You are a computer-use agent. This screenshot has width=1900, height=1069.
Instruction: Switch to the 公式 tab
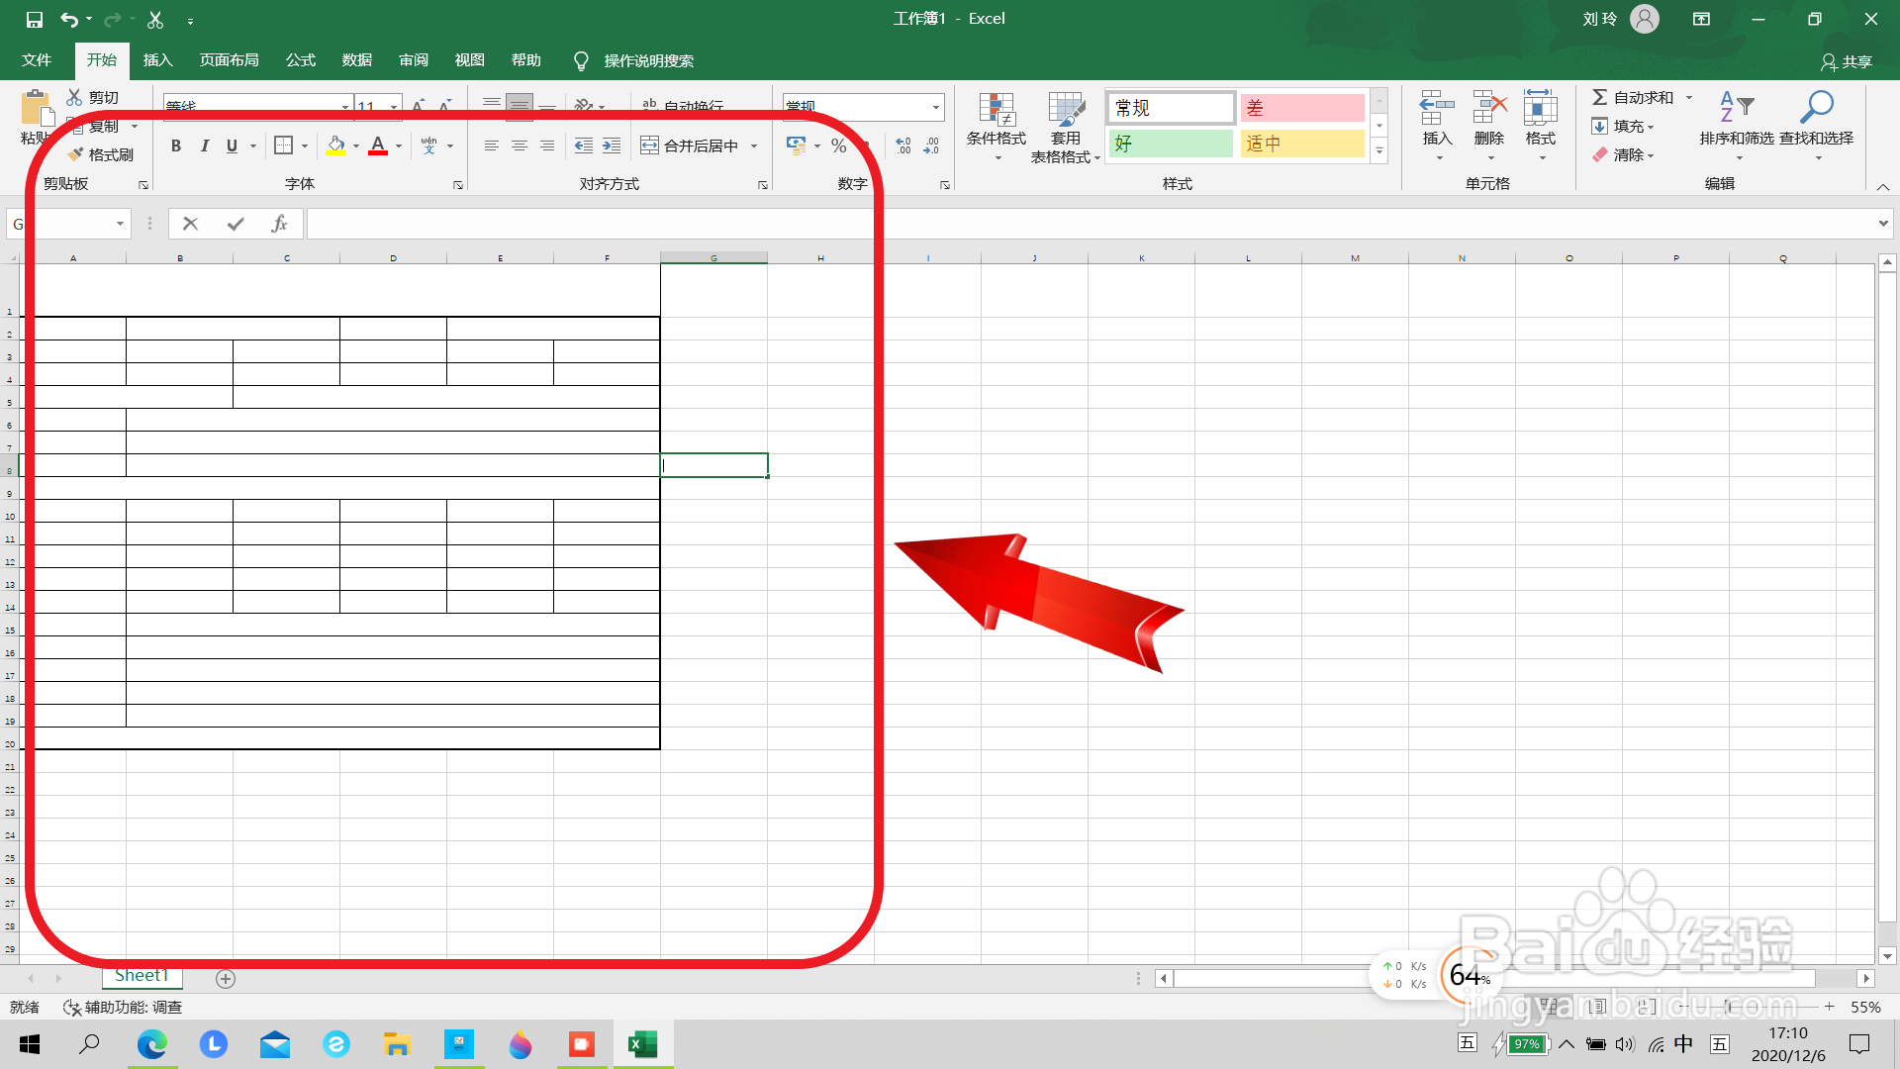(300, 60)
